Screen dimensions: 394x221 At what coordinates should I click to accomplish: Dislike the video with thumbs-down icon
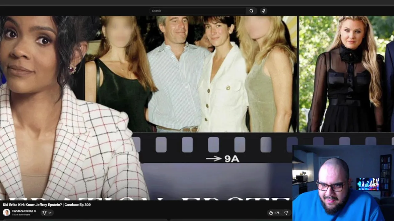tap(286, 213)
